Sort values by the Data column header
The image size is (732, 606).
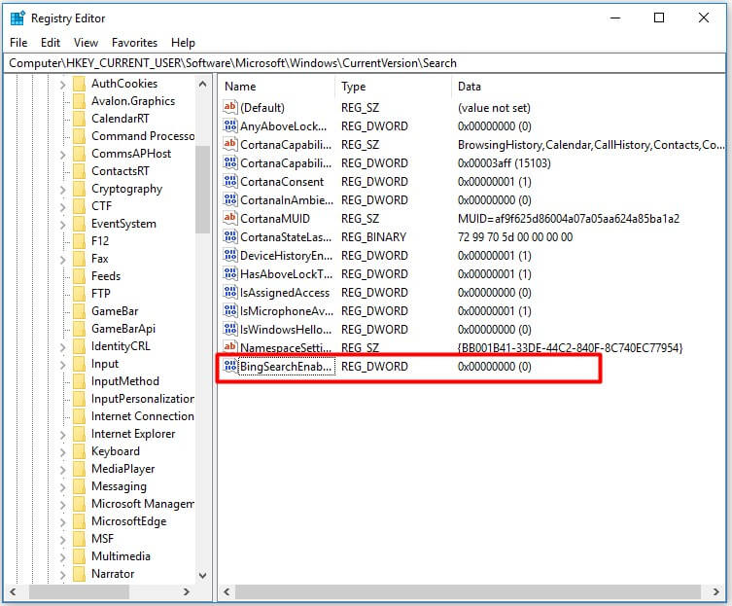point(588,87)
